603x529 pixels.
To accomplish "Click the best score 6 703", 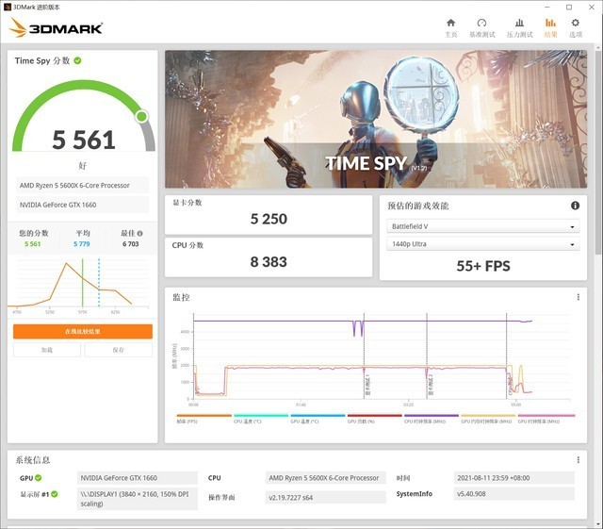I will pos(130,243).
